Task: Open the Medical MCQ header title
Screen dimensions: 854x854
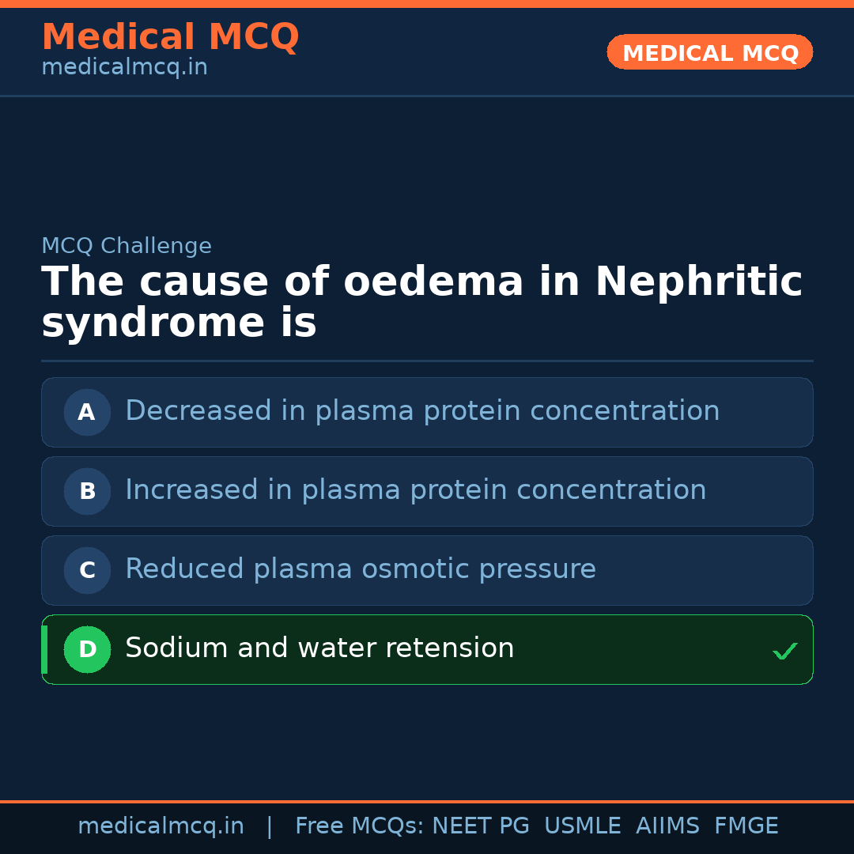Action: (170, 37)
